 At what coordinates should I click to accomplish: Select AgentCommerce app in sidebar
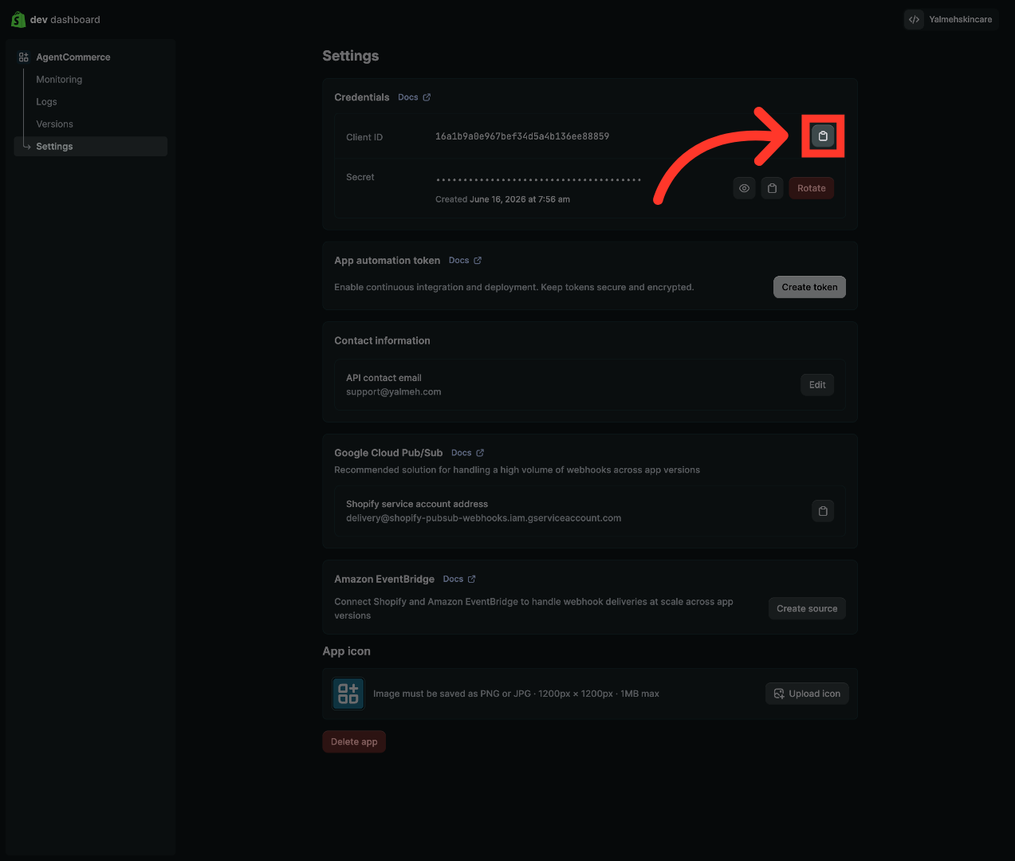[73, 57]
